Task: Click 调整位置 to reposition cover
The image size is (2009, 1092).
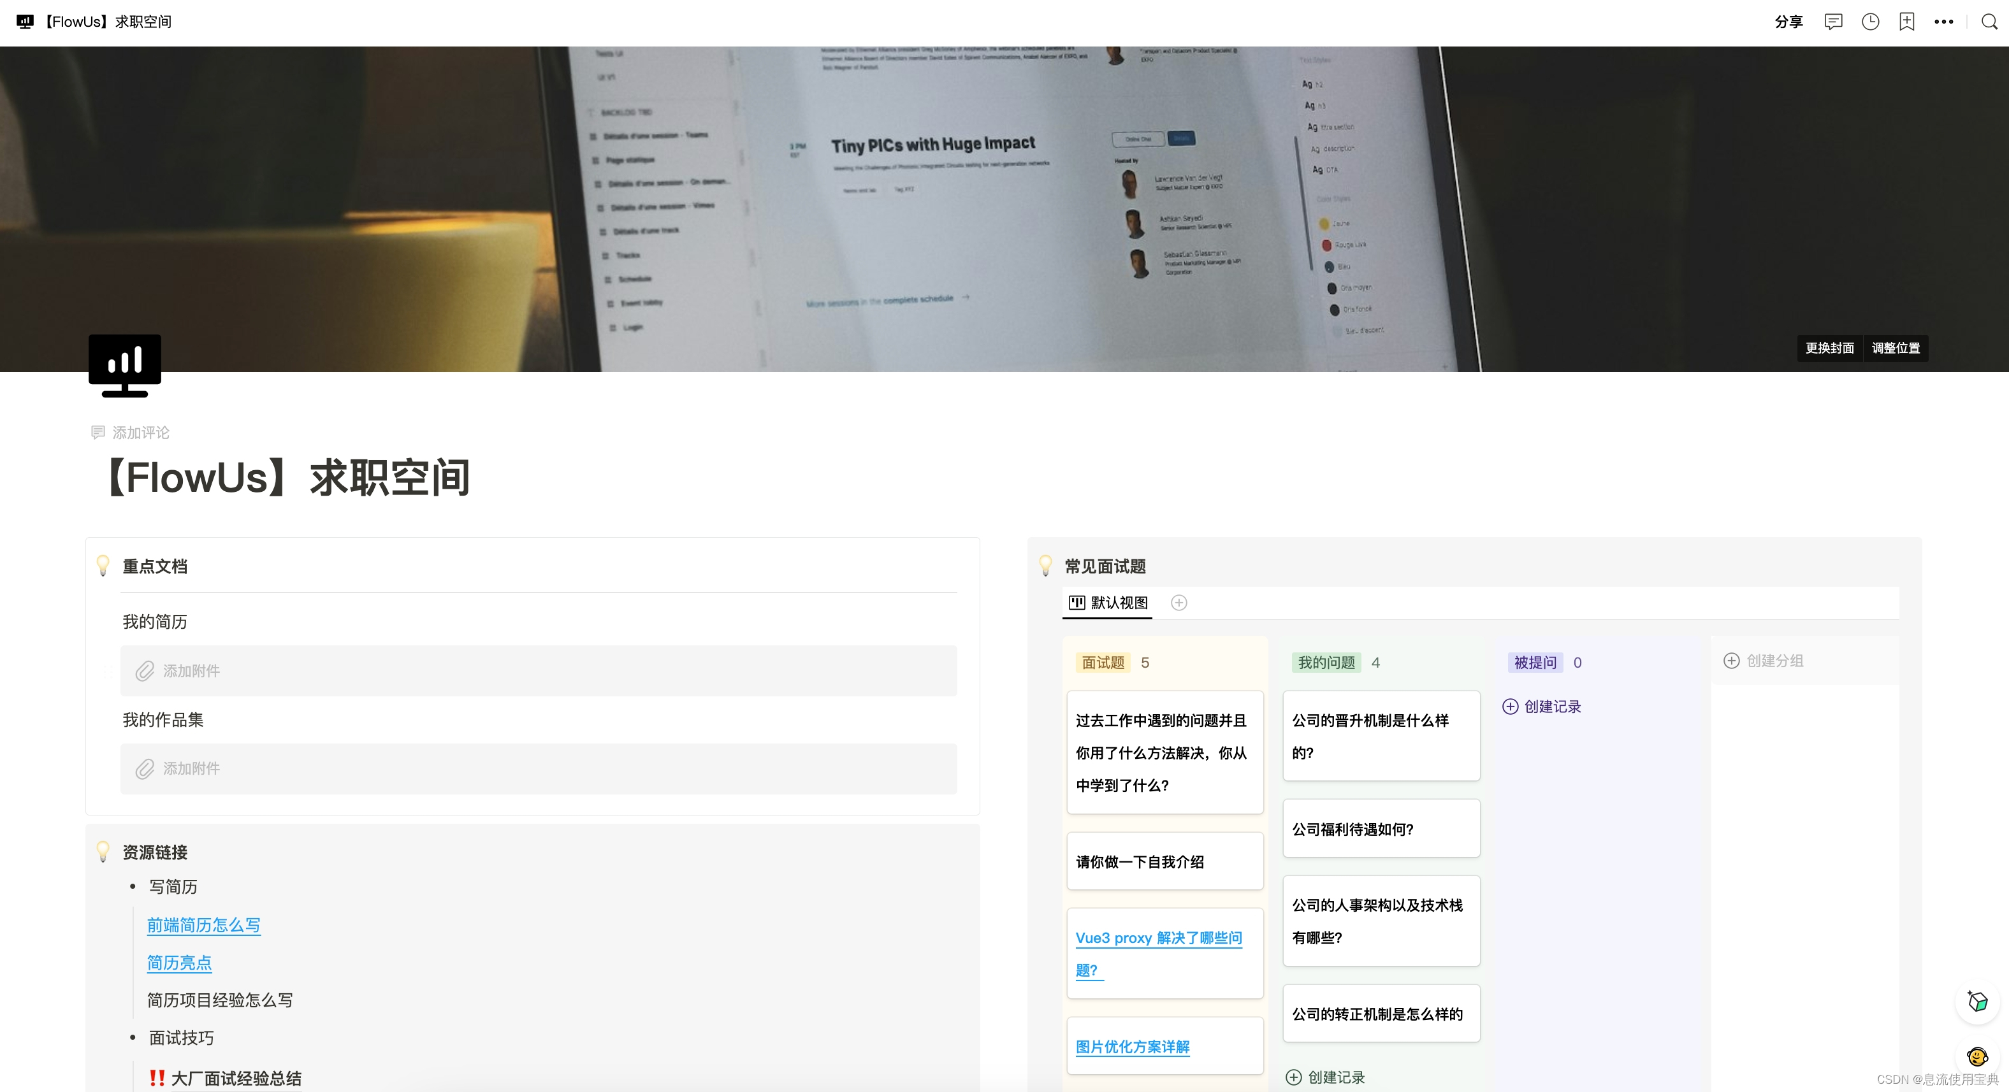Action: pos(1895,348)
